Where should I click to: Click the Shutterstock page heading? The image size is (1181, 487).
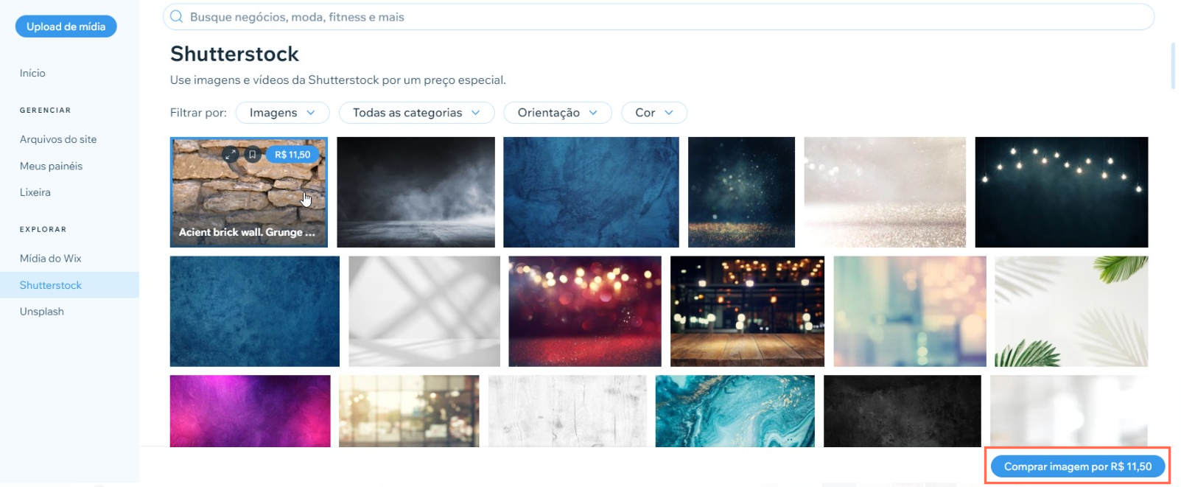point(234,54)
